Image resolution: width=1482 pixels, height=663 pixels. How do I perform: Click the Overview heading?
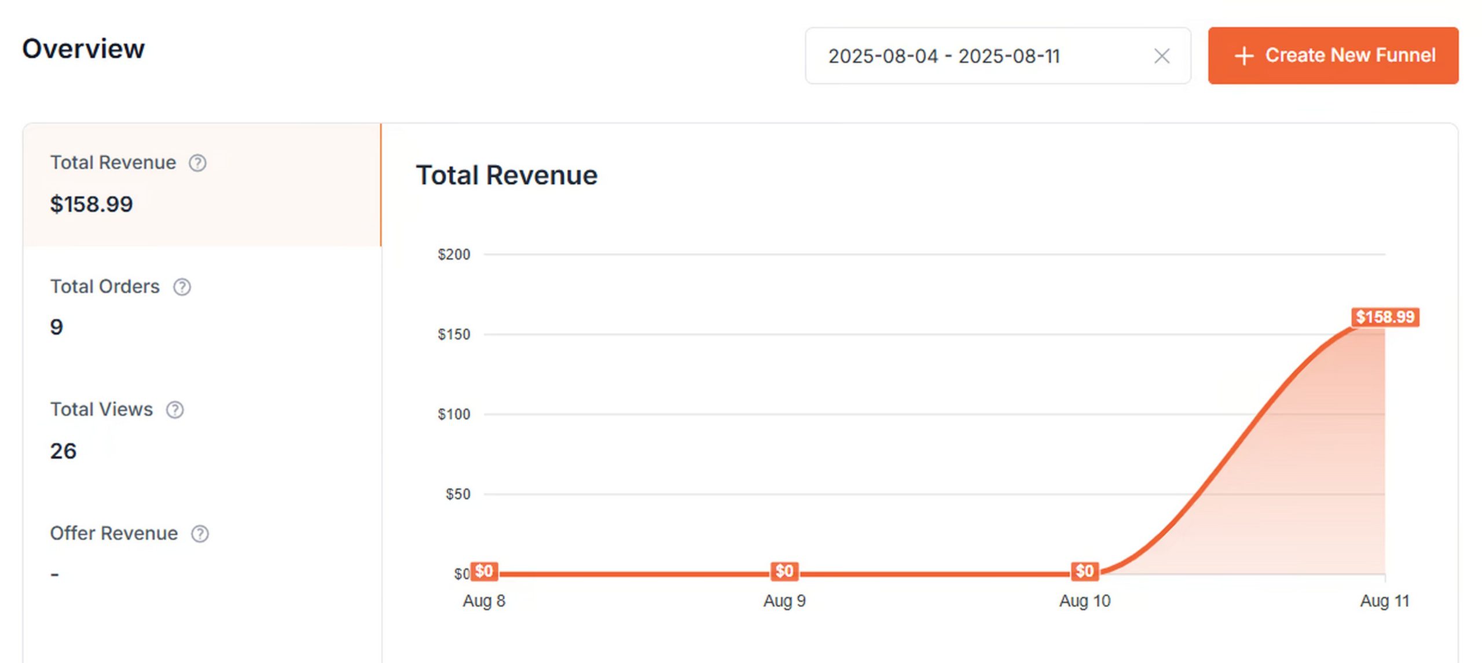pyautogui.click(x=83, y=49)
